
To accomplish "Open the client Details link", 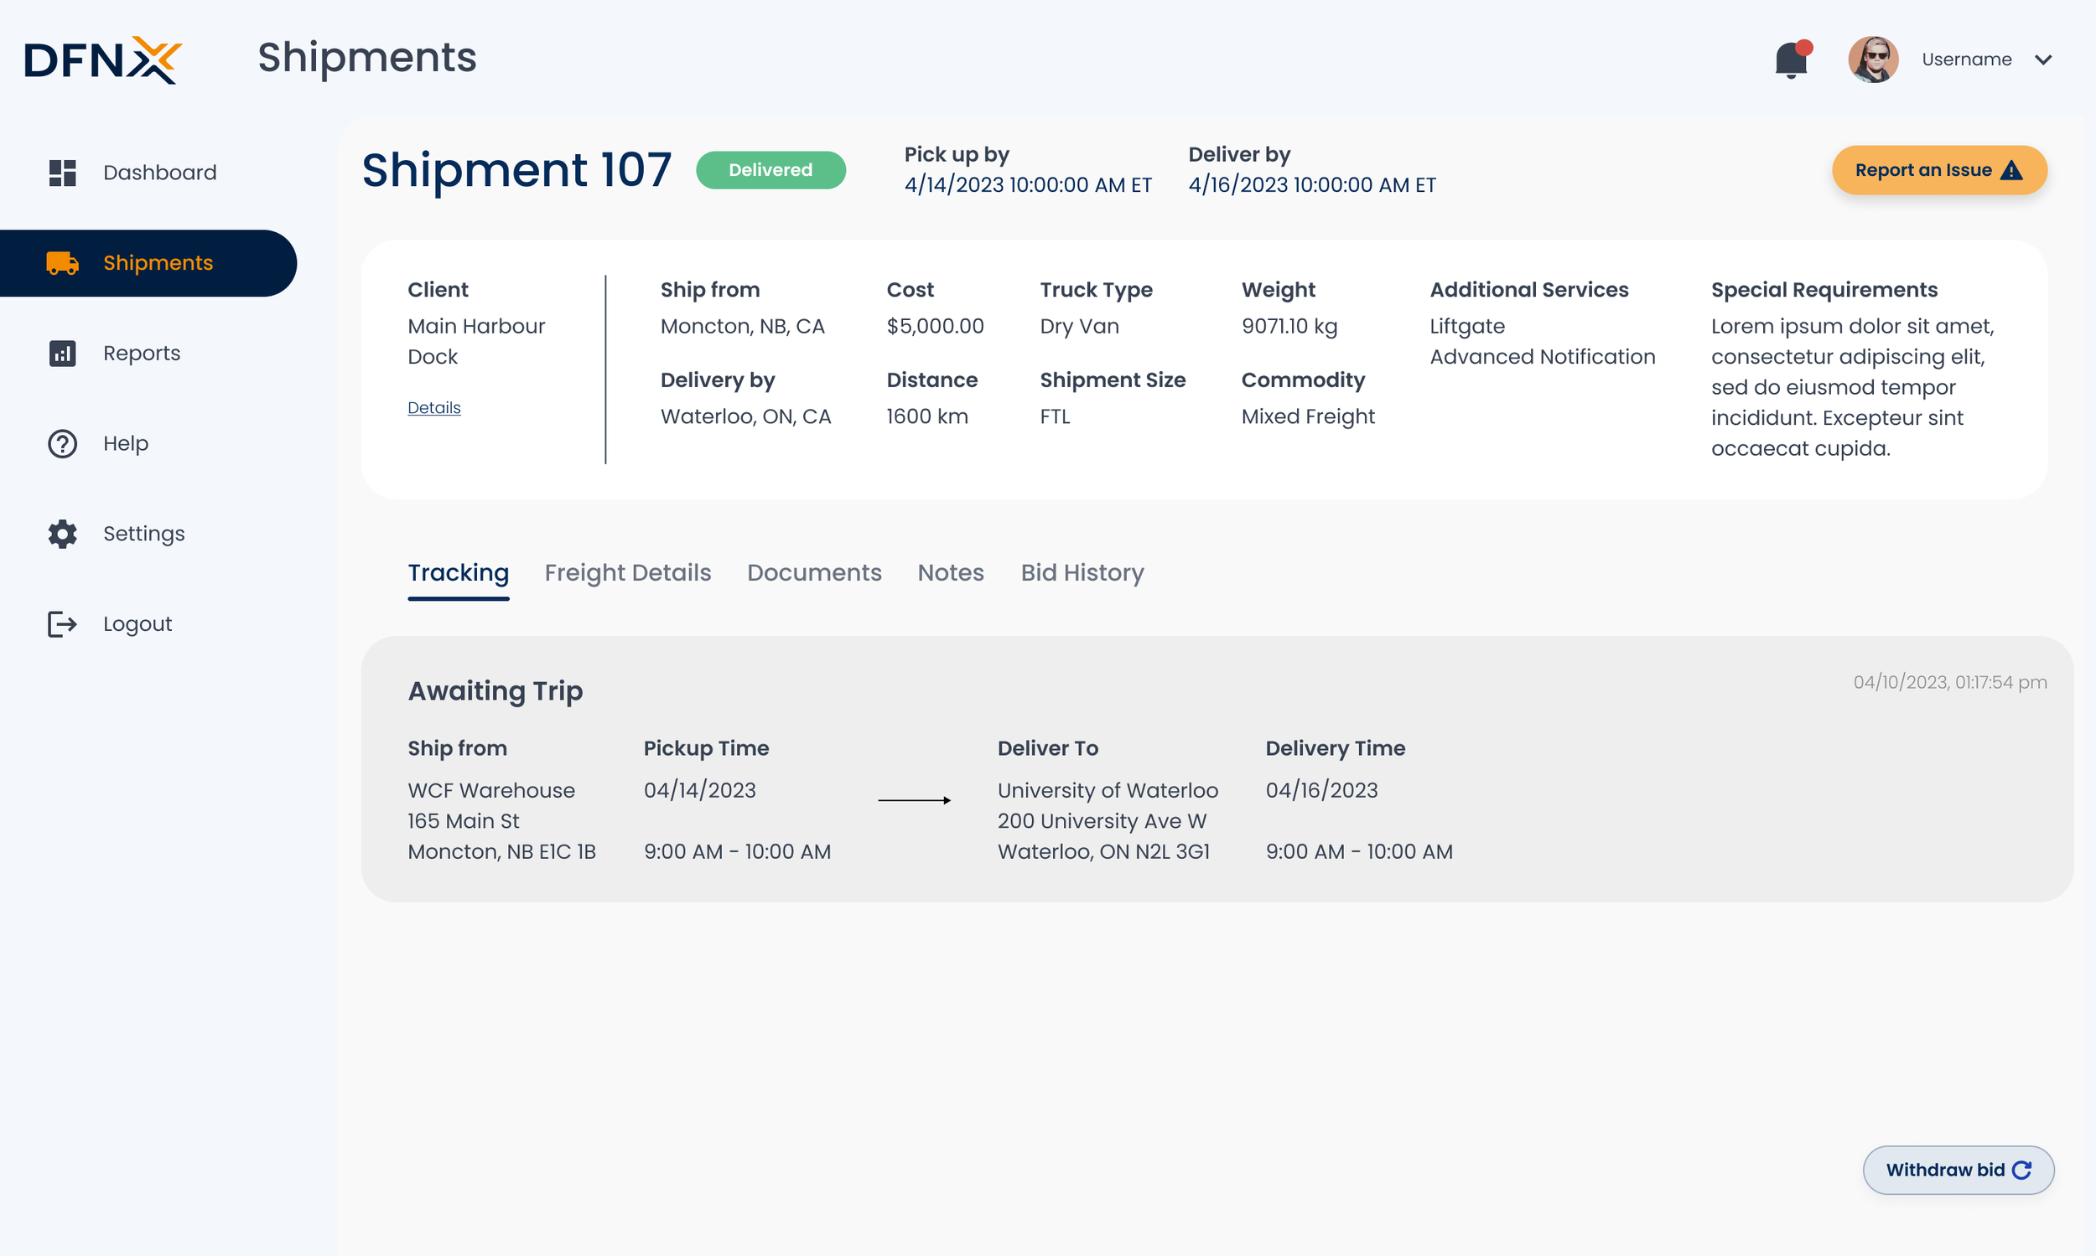I will click(x=433, y=407).
